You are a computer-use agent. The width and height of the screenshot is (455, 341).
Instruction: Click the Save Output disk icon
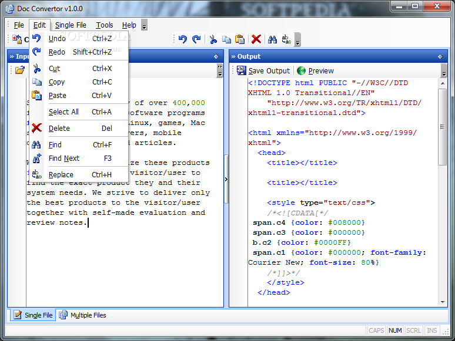(242, 70)
